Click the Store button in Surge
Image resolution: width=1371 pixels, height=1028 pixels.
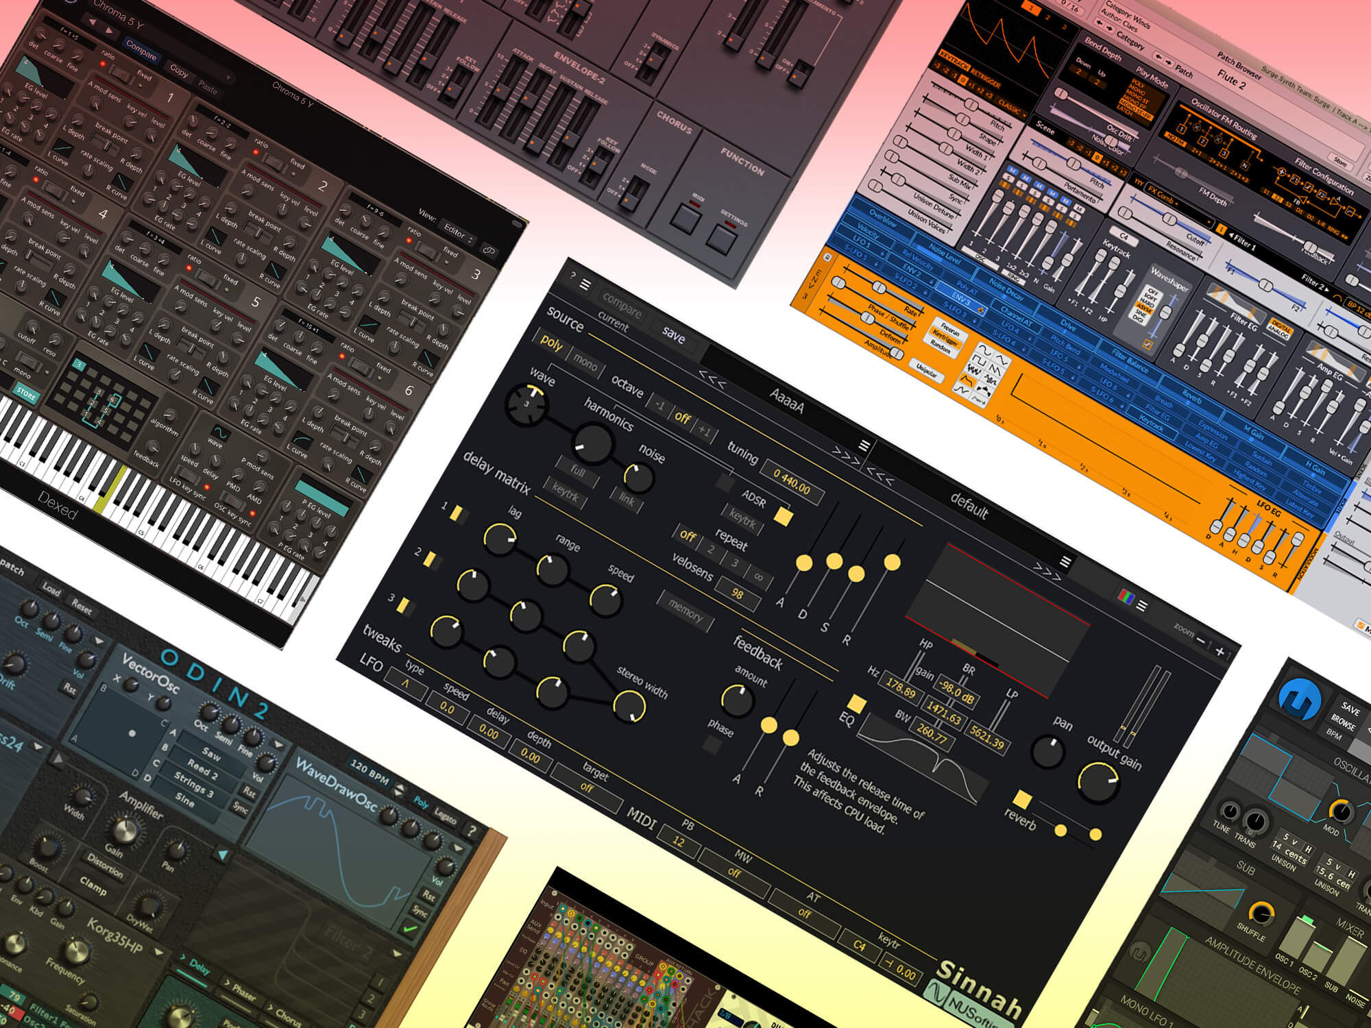(1340, 161)
